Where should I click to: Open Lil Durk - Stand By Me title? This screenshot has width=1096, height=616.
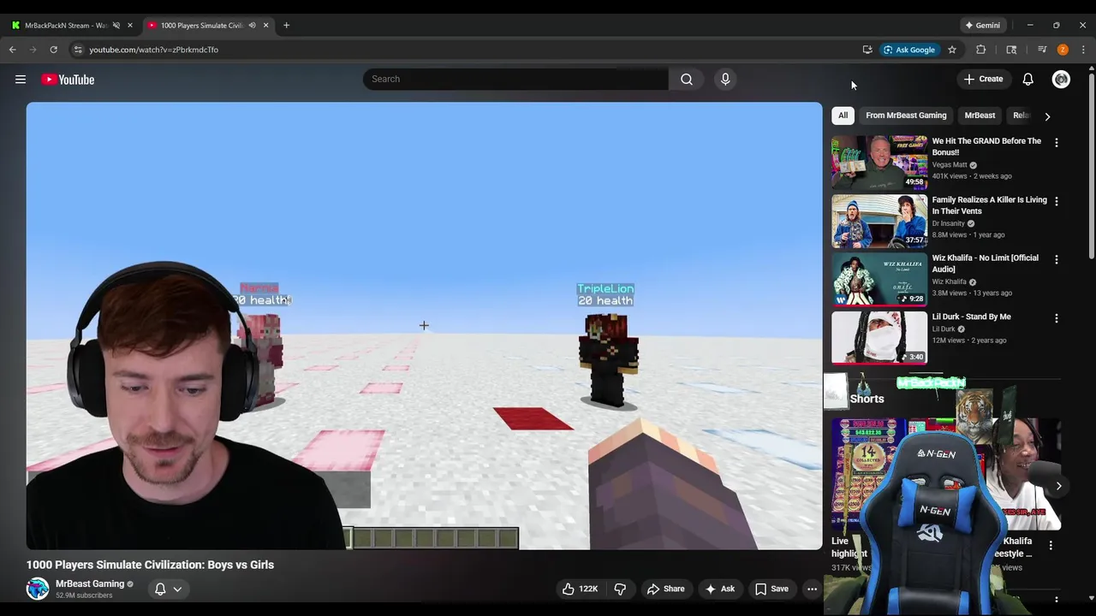[x=971, y=317]
